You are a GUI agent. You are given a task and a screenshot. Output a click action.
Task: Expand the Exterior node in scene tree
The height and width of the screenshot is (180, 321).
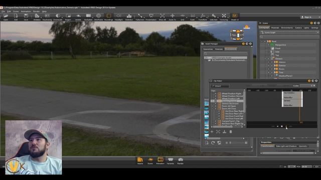(x=269, y=65)
